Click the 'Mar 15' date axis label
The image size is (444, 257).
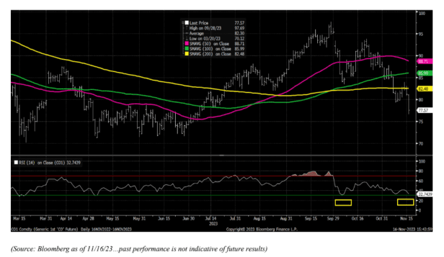coord(19,218)
